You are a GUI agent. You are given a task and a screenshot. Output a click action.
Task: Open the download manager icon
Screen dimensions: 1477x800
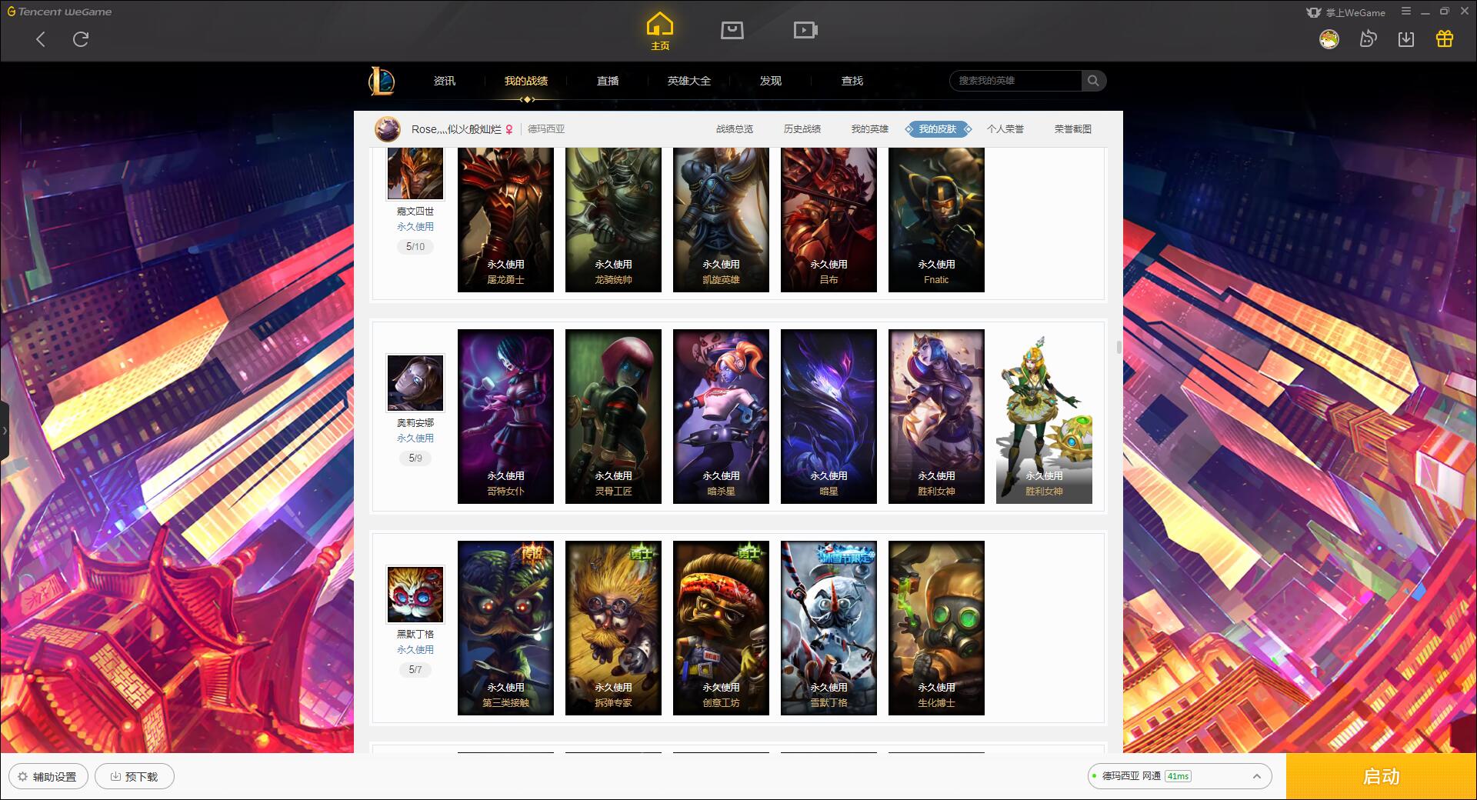pyautogui.click(x=1406, y=39)
